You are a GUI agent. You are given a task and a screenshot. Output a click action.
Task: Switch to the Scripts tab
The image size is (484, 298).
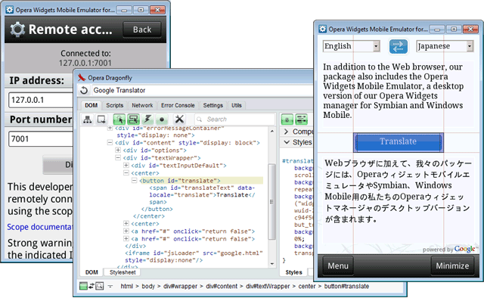point(114,105)
